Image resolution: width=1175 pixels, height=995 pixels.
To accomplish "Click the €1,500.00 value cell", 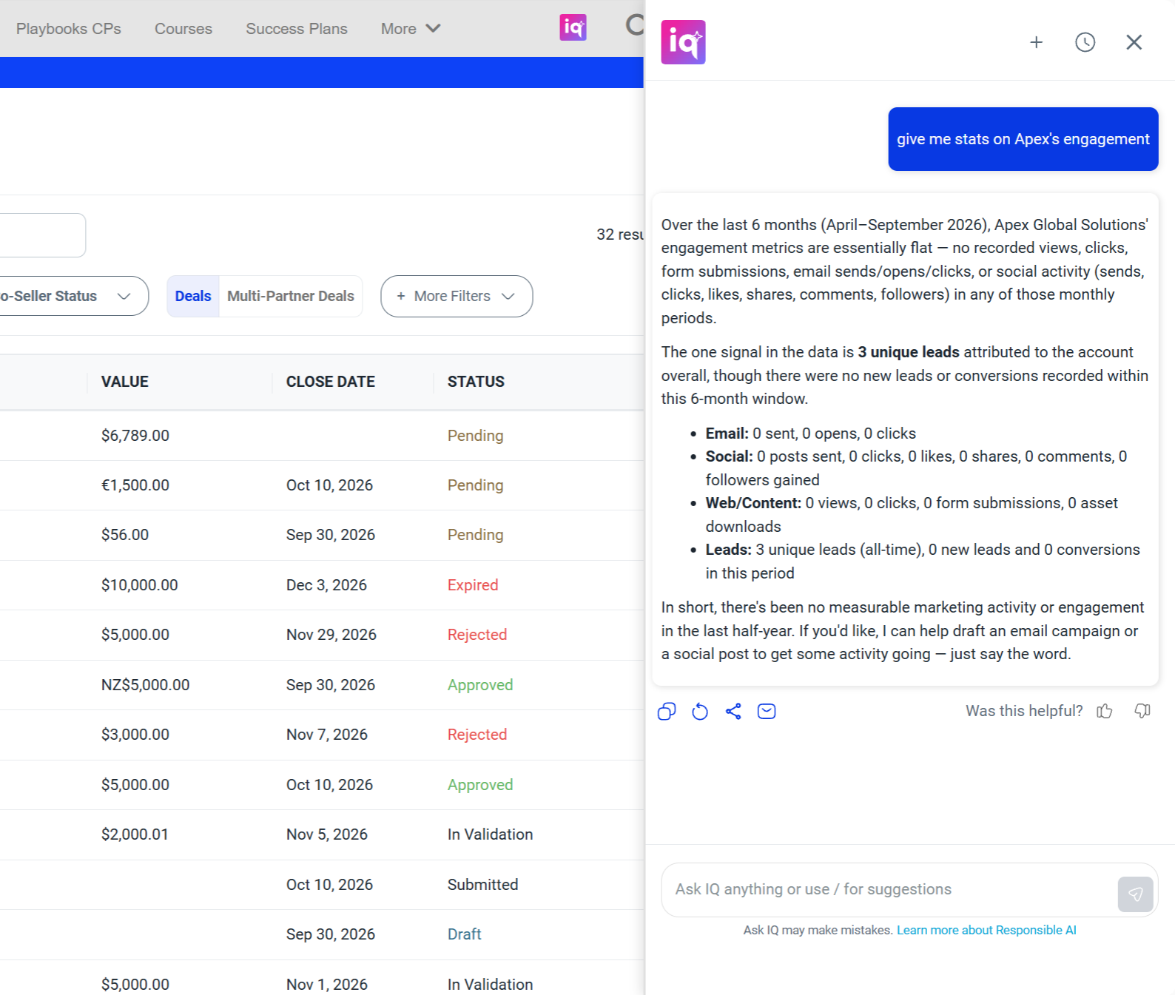I will 135,485.
